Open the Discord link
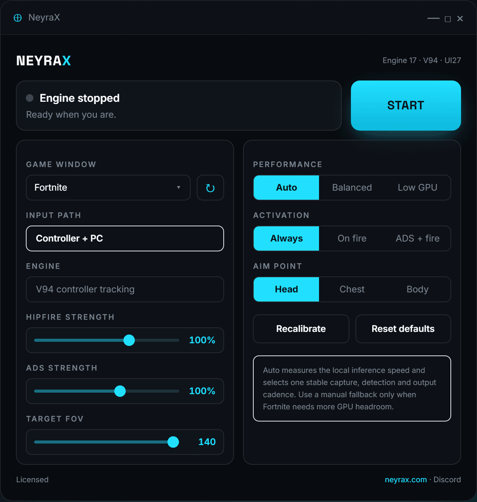 point(447,480)
